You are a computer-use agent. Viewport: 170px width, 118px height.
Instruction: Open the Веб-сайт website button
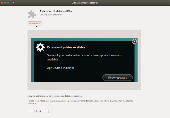38,111
